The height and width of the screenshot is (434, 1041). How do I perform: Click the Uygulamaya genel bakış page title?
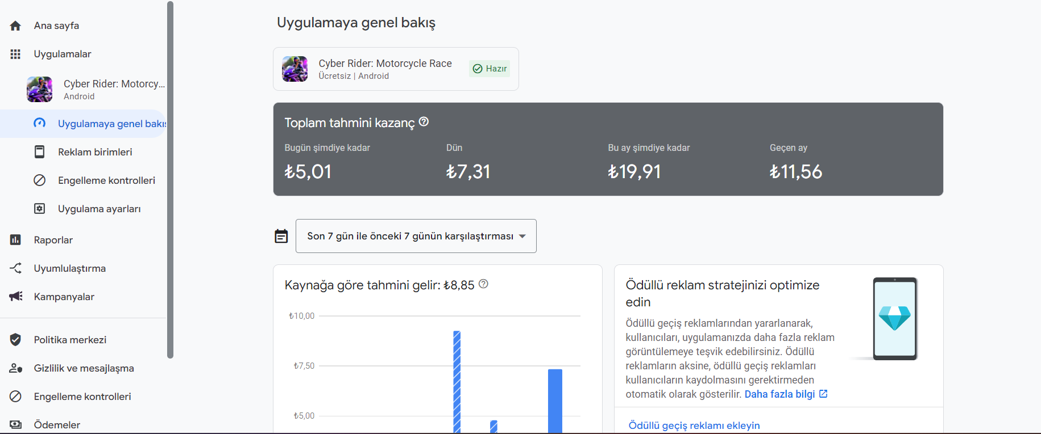[356, 23]
